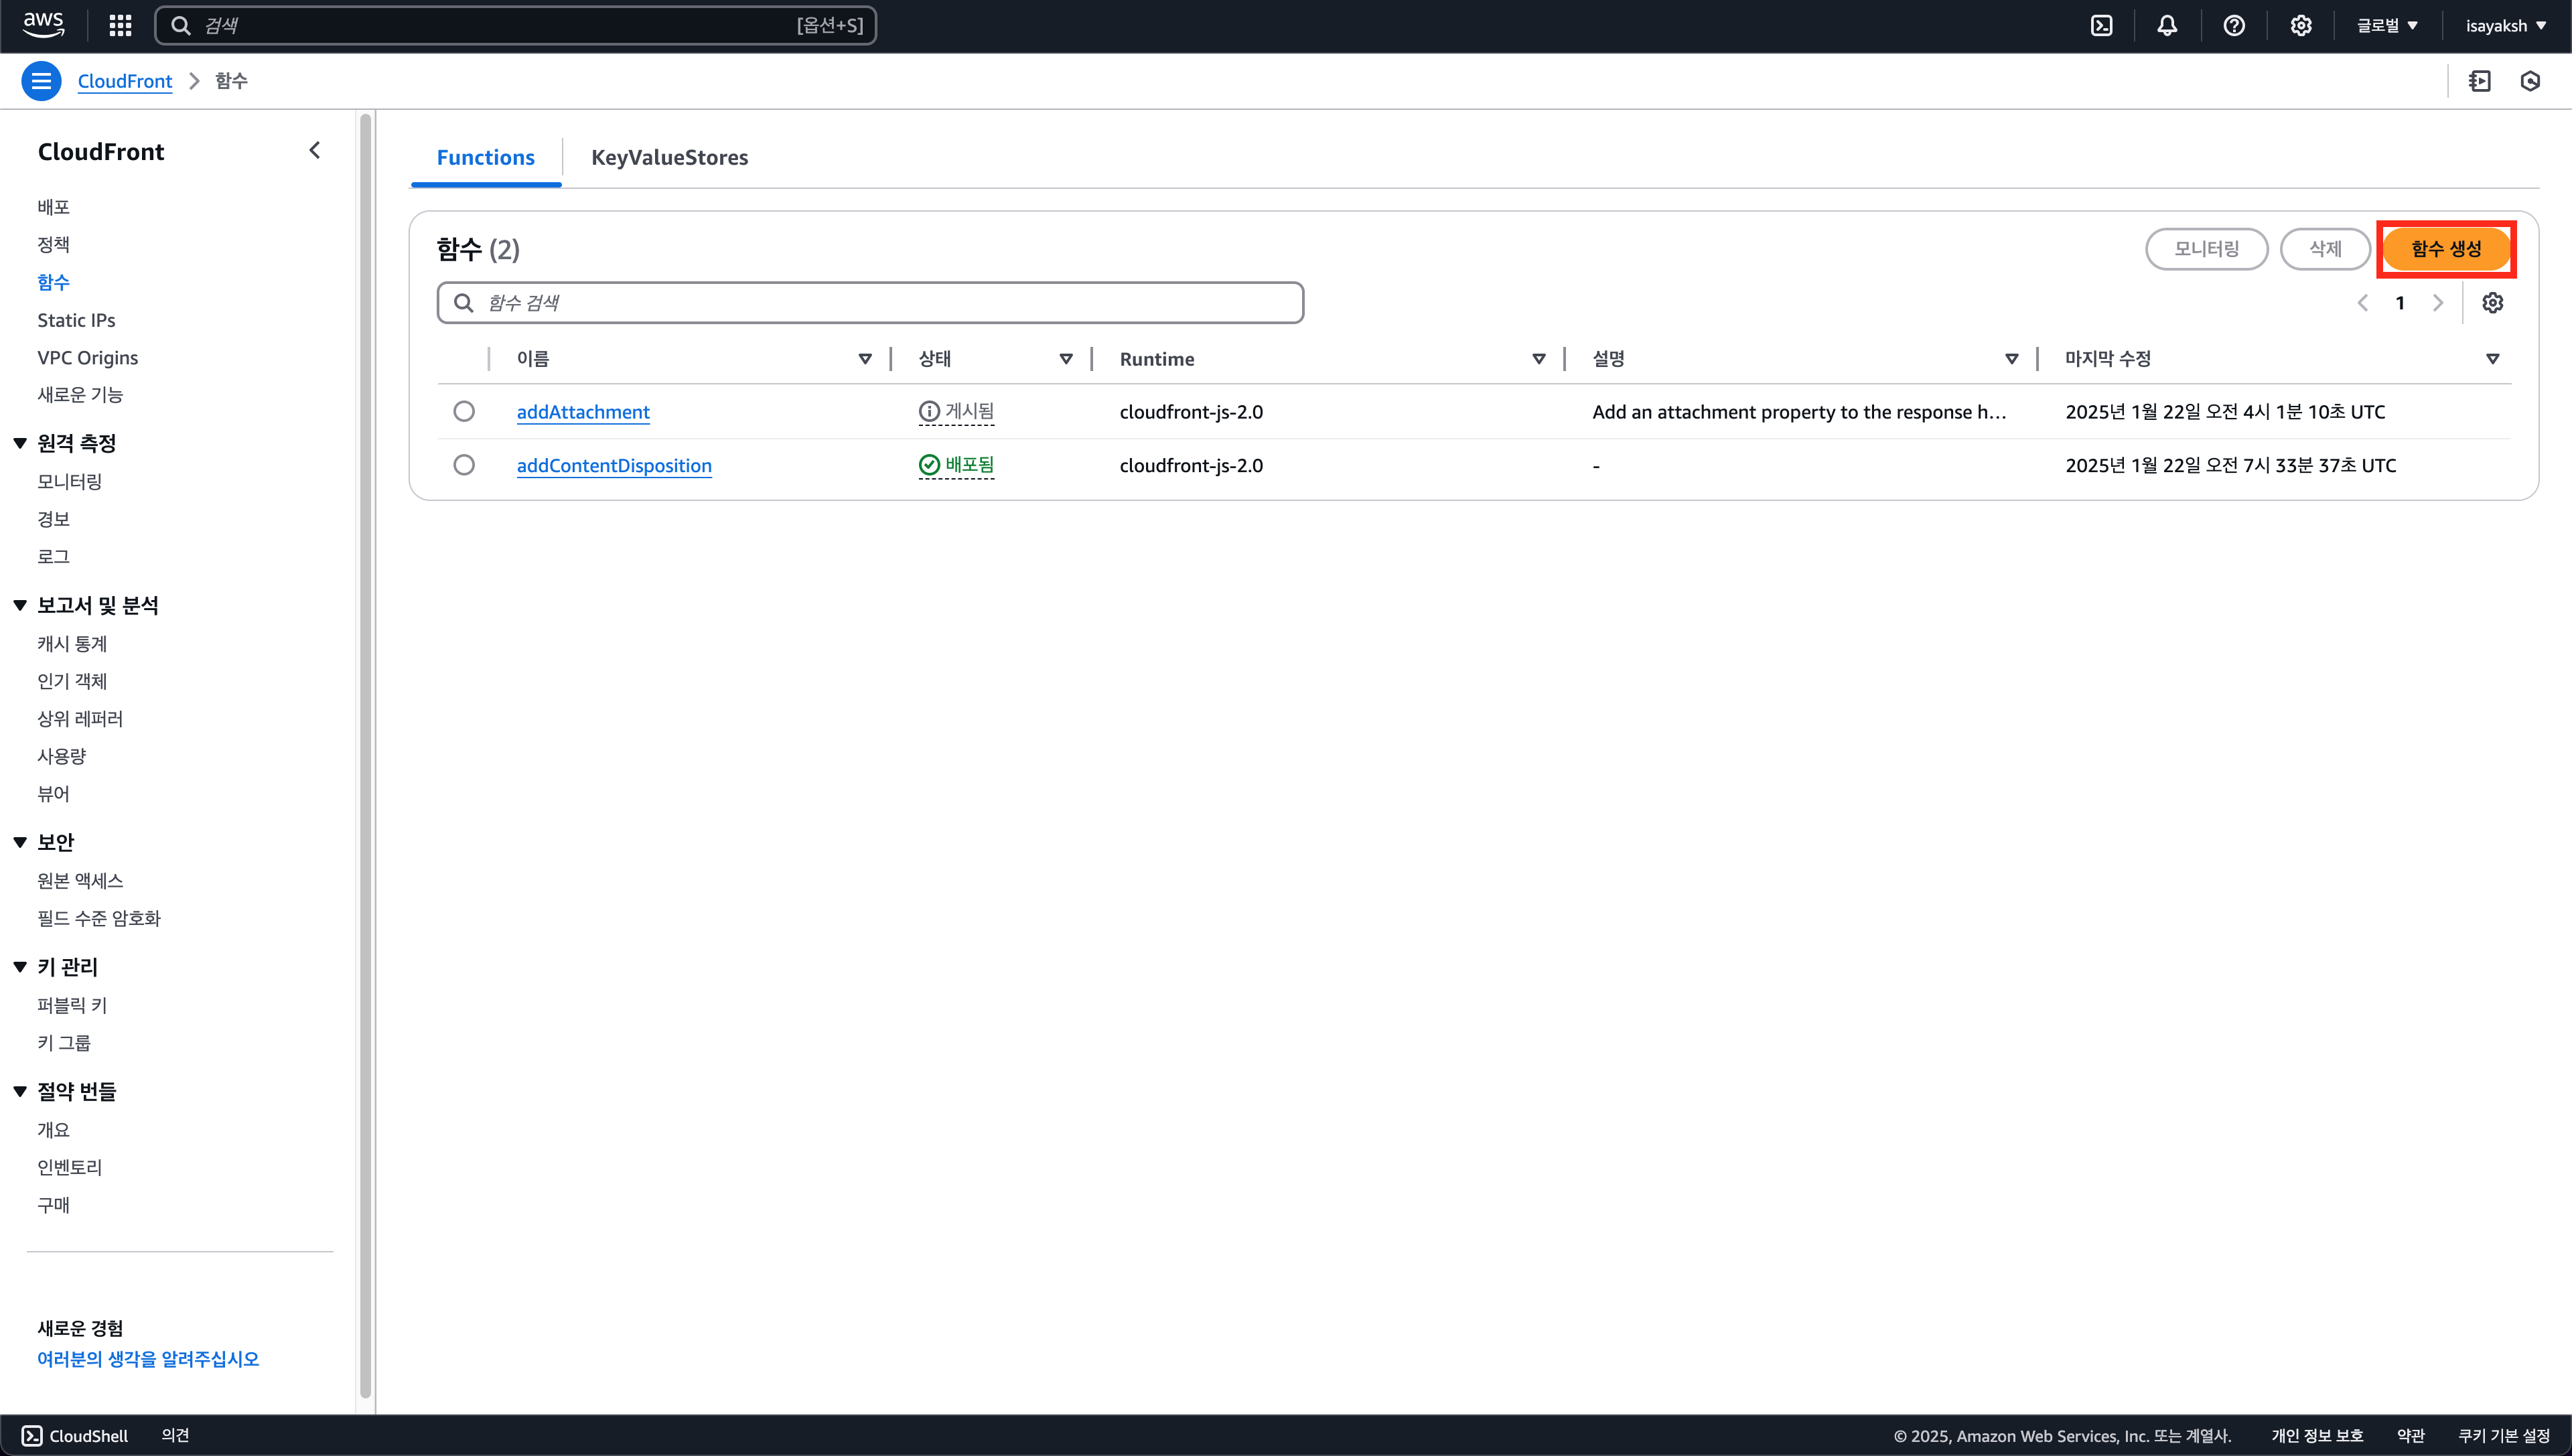2572x1456 pixels.
Task: Open the addAttachment function link
Action: (x=583, y=412)
